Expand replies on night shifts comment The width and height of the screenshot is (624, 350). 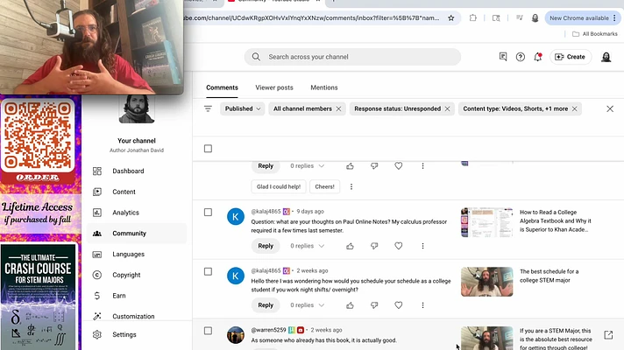307,305
